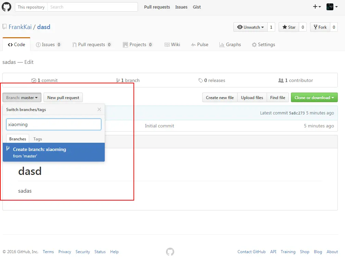The image size is (345, 261).
Task: Switch to the Graphs tab
Action: 230,45
